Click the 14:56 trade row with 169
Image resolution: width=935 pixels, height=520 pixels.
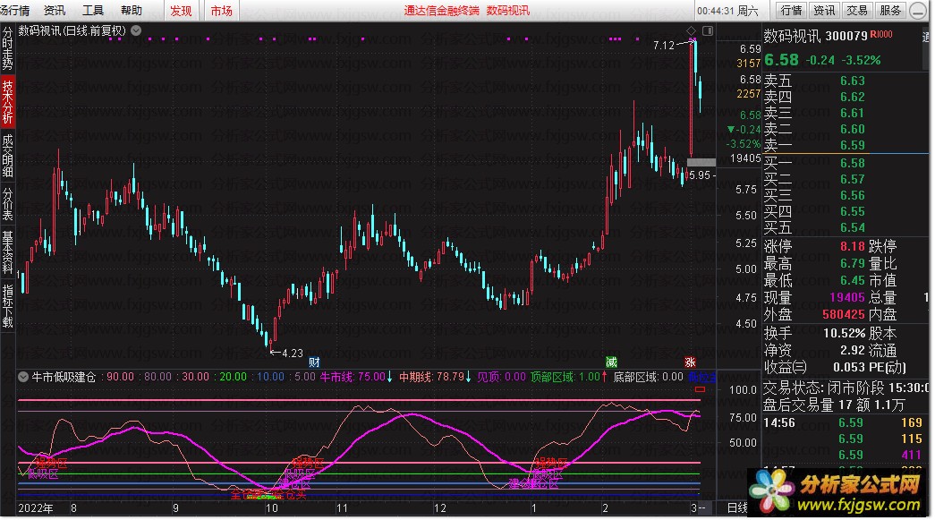tap(843, 422)
